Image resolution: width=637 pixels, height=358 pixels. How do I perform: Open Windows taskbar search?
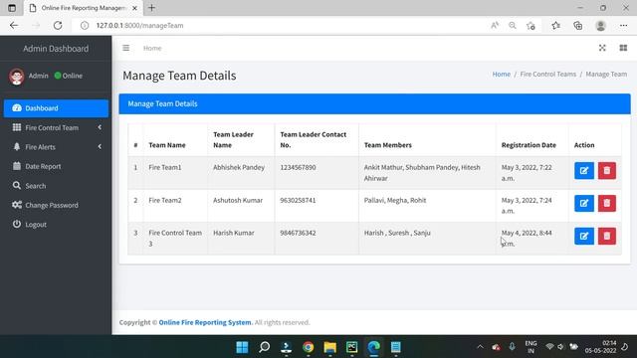click(264, 347)
